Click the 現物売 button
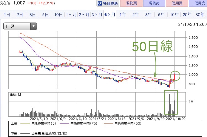The width and height of the screenshot is (207, 137). 154,3
